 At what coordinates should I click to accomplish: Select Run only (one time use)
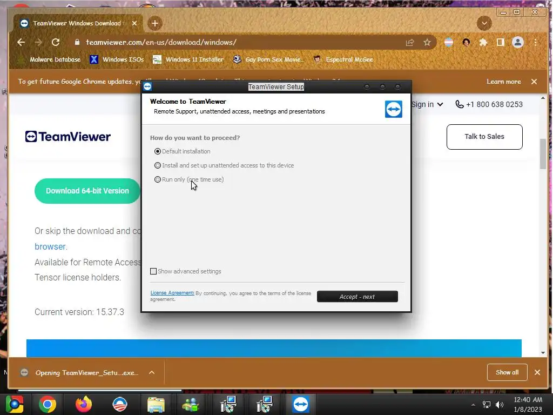(158, 179)
